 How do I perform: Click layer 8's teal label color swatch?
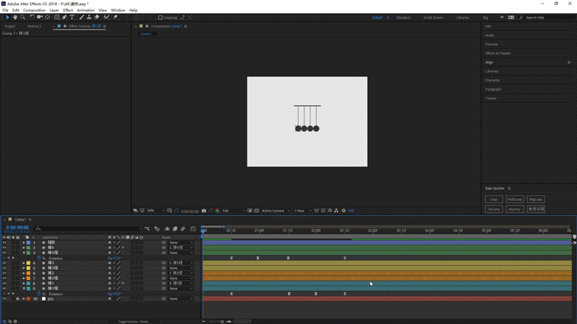(x=28, y=284)
